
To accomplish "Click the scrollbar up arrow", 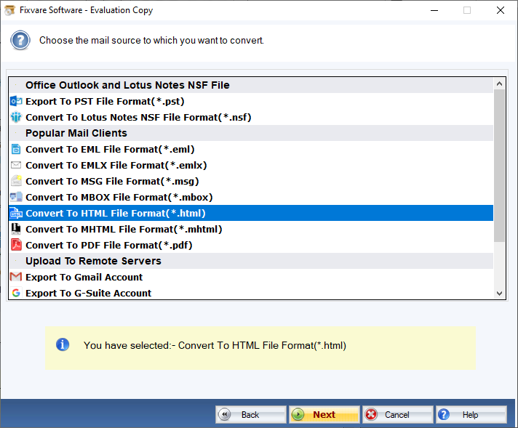I will pos(499,84).
